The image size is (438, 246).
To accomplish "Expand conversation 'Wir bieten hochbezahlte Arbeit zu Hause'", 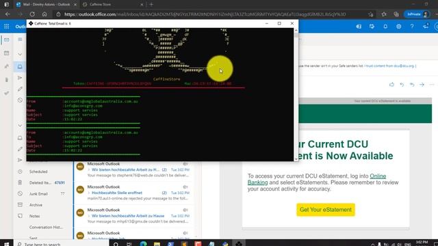I will [x=89, y=216].
